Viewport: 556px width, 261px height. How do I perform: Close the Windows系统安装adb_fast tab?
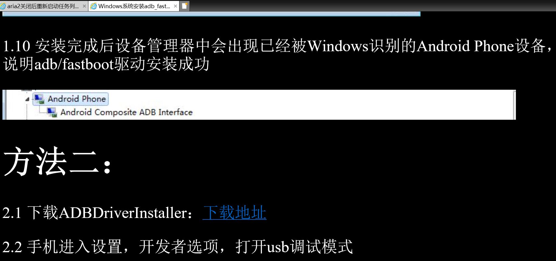pos(176,6)
